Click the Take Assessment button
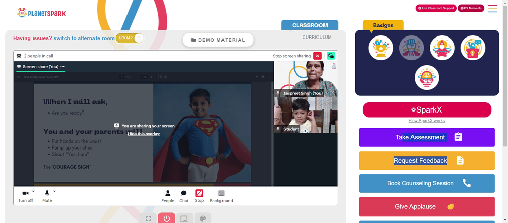 click(427, 137)
